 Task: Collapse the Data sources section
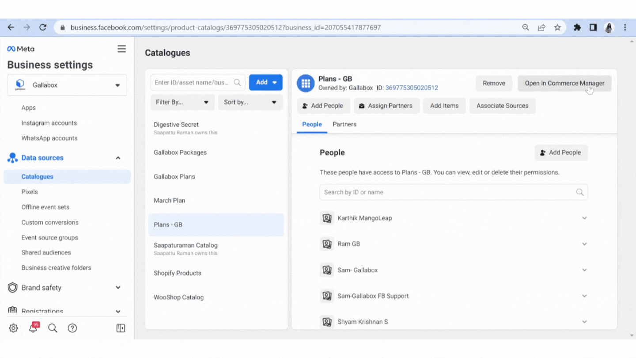point(118,158)
